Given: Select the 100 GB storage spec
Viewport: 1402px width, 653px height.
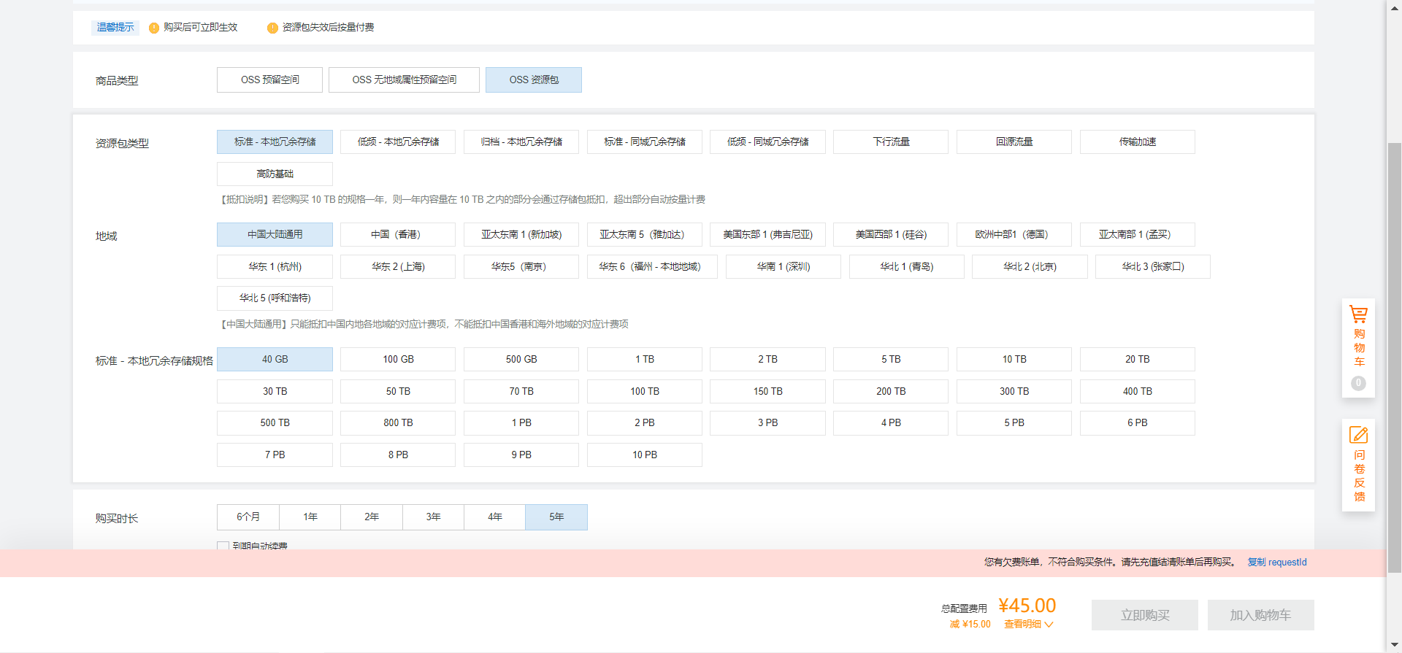Looking at the screenshot, I should click(398, 360).
